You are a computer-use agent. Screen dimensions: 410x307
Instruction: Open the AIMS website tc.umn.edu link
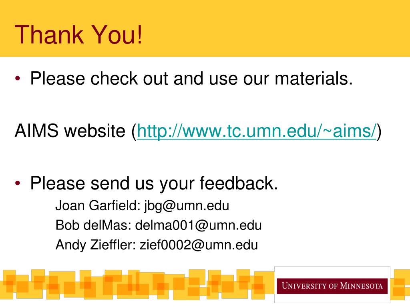[257, 131]
